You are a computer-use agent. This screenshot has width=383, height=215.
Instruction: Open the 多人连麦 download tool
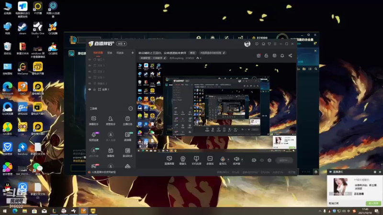[111, 137]
